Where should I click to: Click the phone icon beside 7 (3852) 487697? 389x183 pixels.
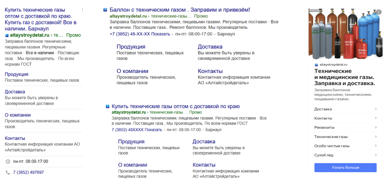tap(8, 172)
